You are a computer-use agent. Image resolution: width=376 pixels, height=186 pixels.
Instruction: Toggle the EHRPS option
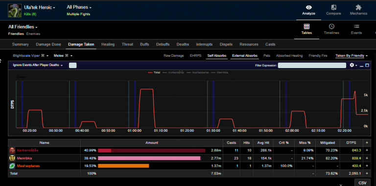(195, 56)
